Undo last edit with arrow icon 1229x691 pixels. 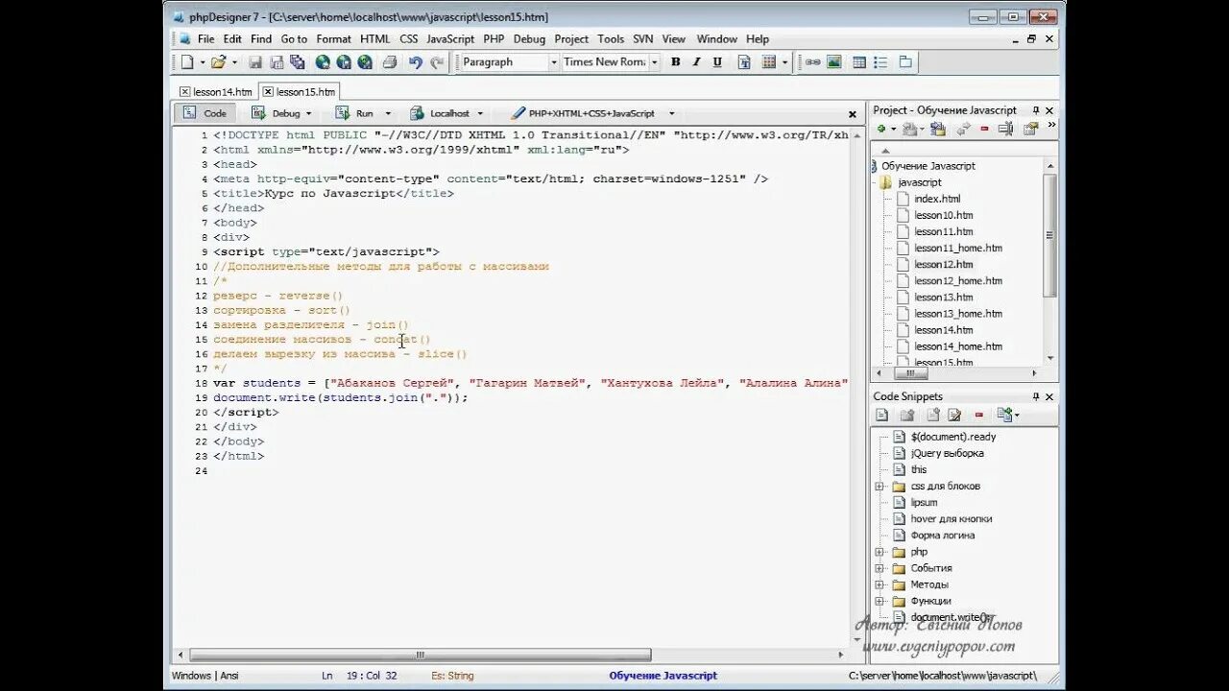pyautogui.click(x=415, y=62)
